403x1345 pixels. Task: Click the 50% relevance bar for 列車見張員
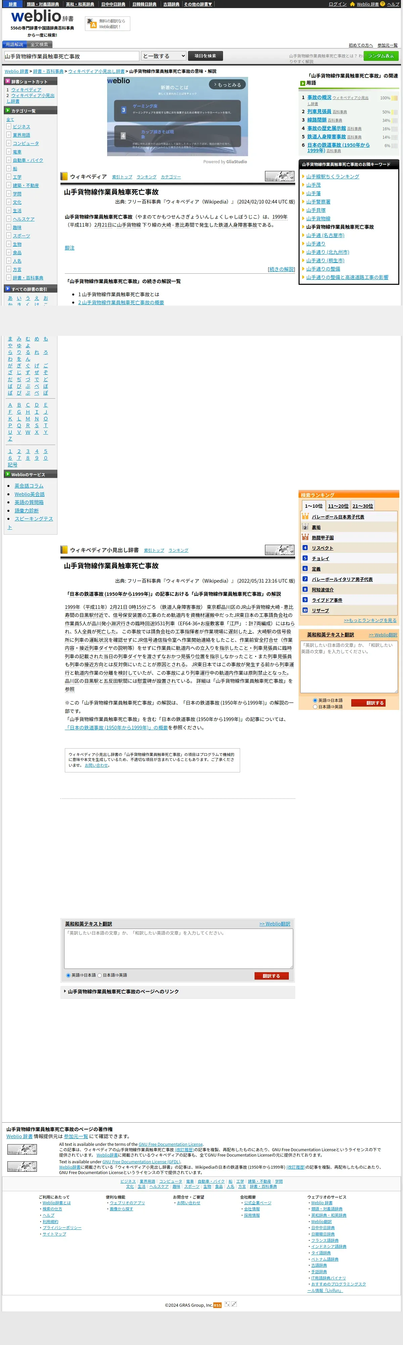click(395, 112)
